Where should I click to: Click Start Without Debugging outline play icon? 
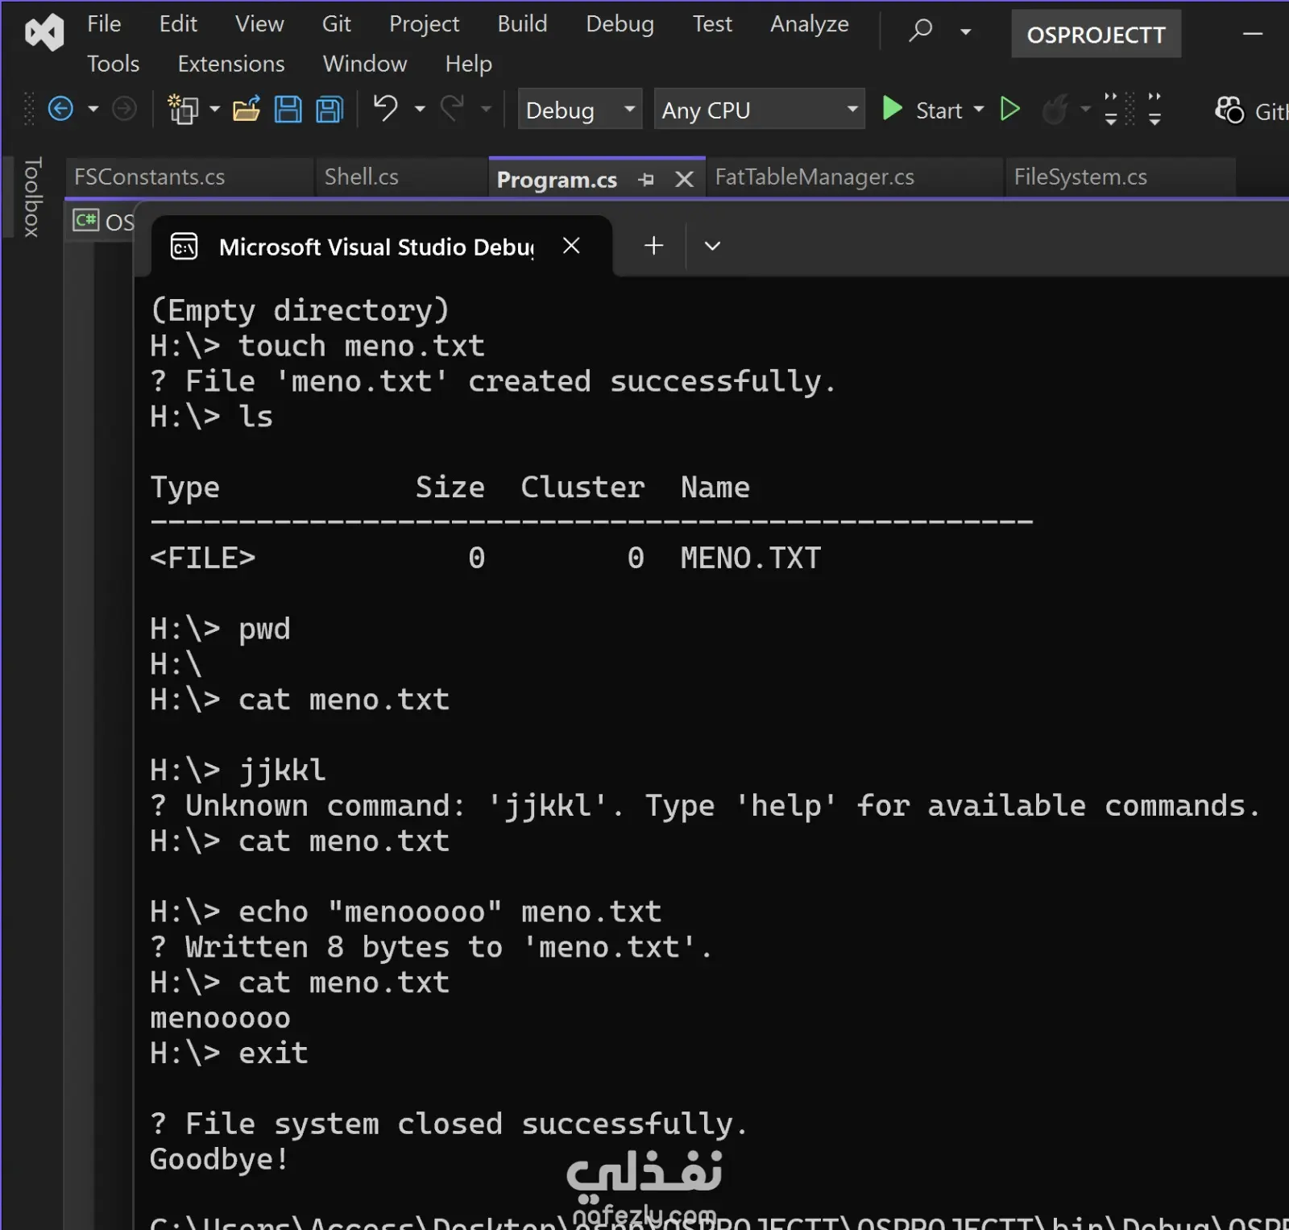1009,109
